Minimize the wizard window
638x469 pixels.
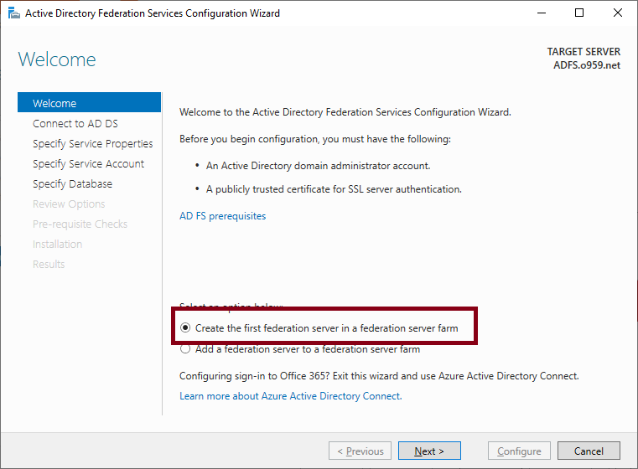tap(541, 13)
